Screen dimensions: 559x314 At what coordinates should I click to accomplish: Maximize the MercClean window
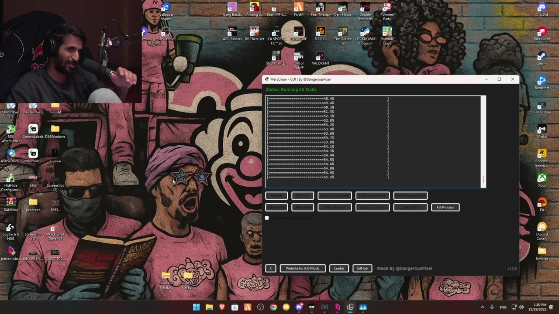tap(499, 79)
